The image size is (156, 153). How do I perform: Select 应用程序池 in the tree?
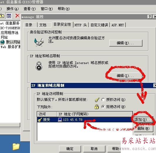10,33
